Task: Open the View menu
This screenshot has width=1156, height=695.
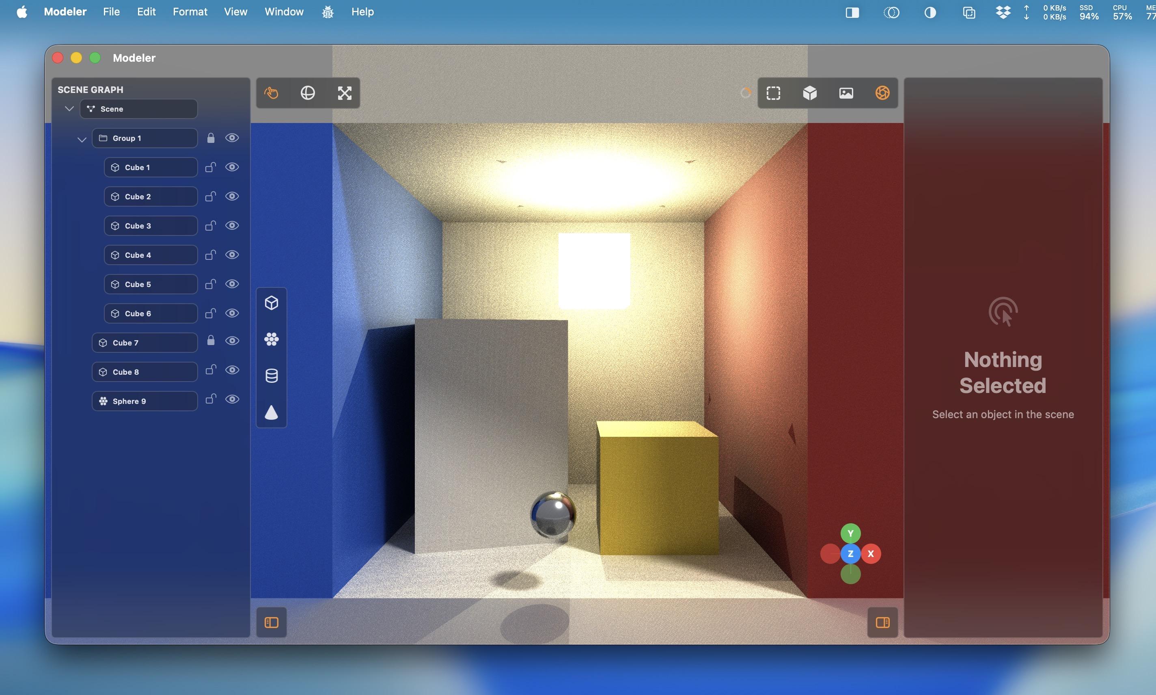Action: [x=235, y=12]
